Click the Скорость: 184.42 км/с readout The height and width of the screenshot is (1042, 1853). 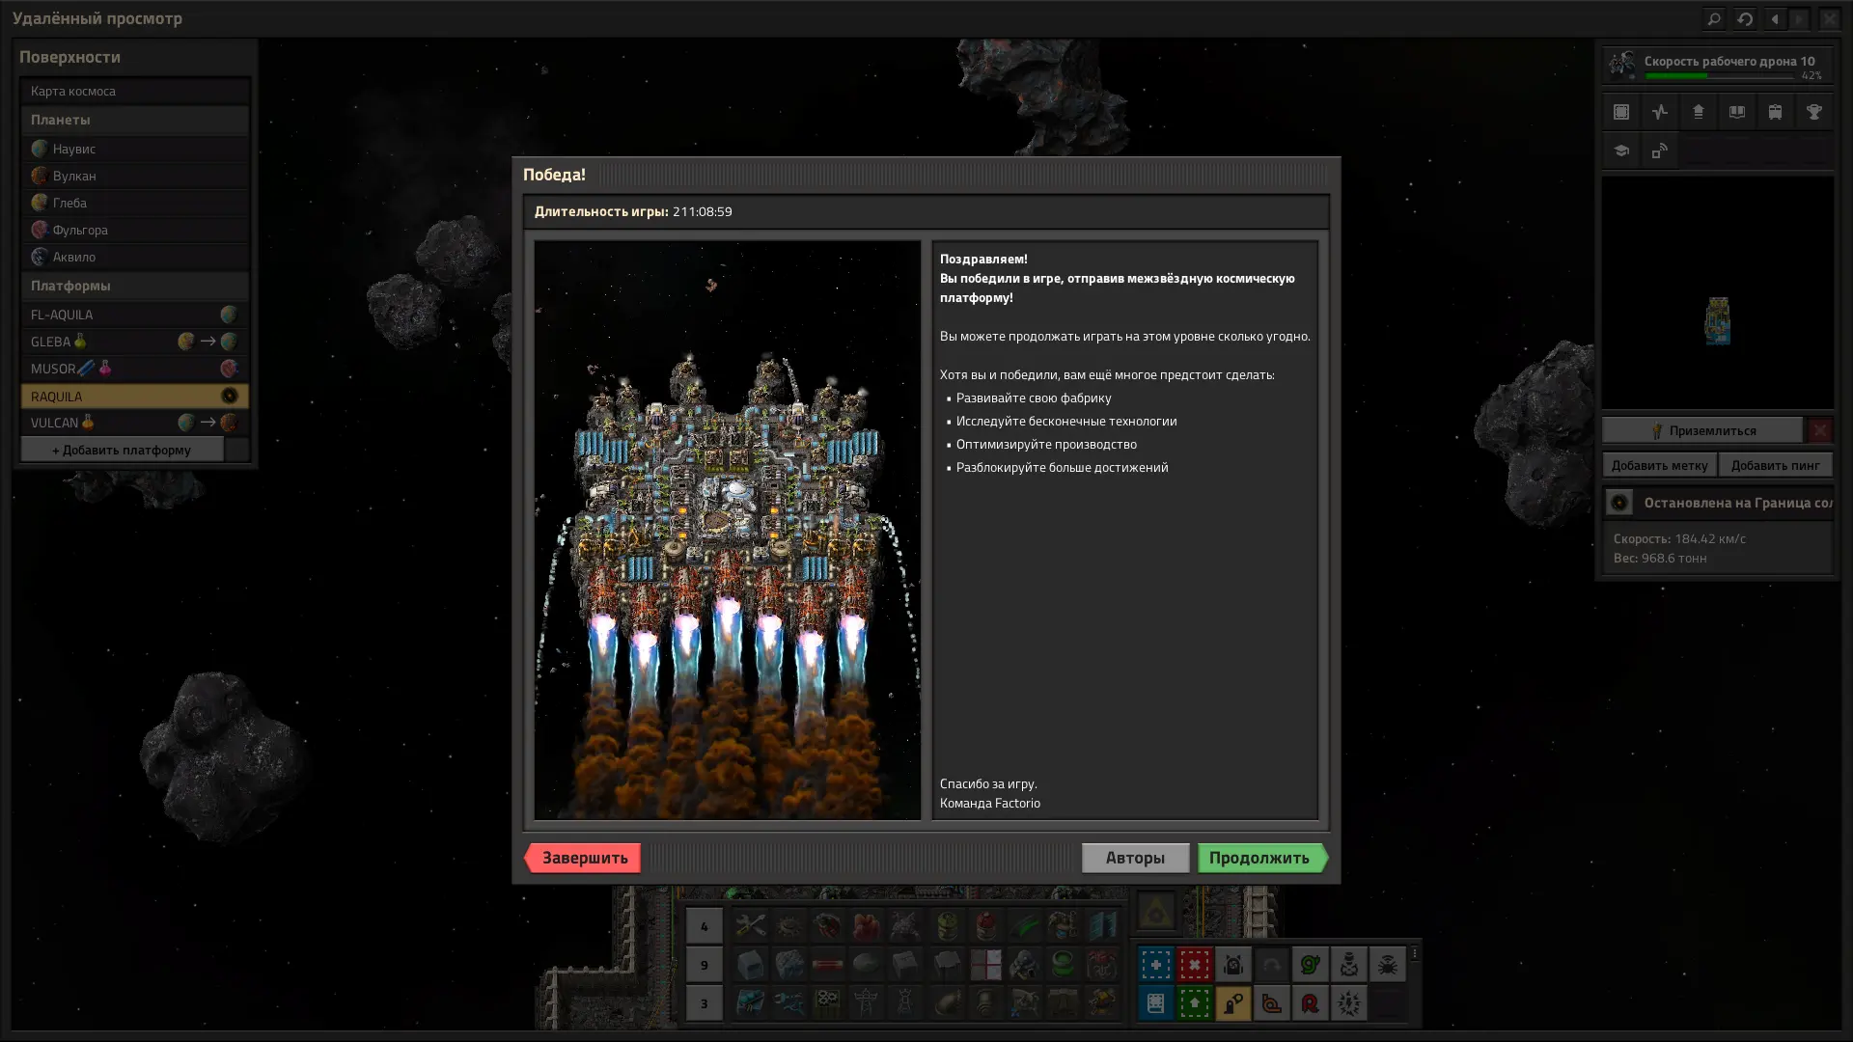click(1679, 538)
